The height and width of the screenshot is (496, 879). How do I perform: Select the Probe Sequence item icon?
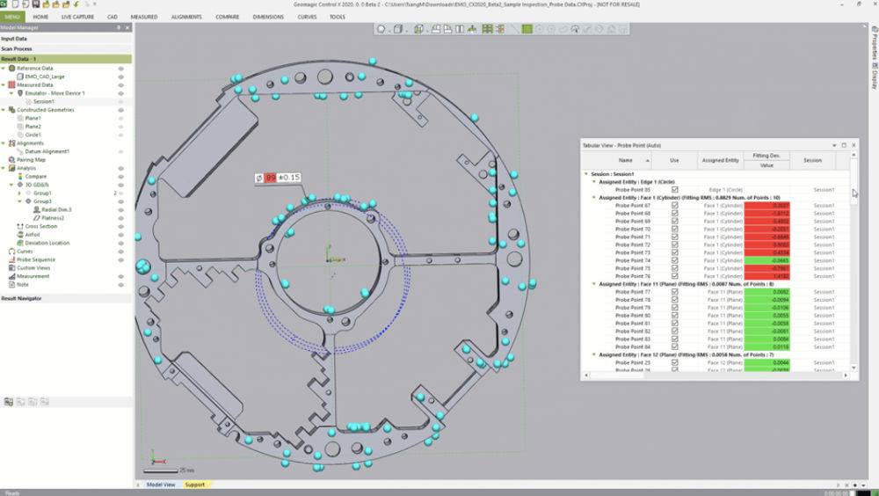(11, 259)
